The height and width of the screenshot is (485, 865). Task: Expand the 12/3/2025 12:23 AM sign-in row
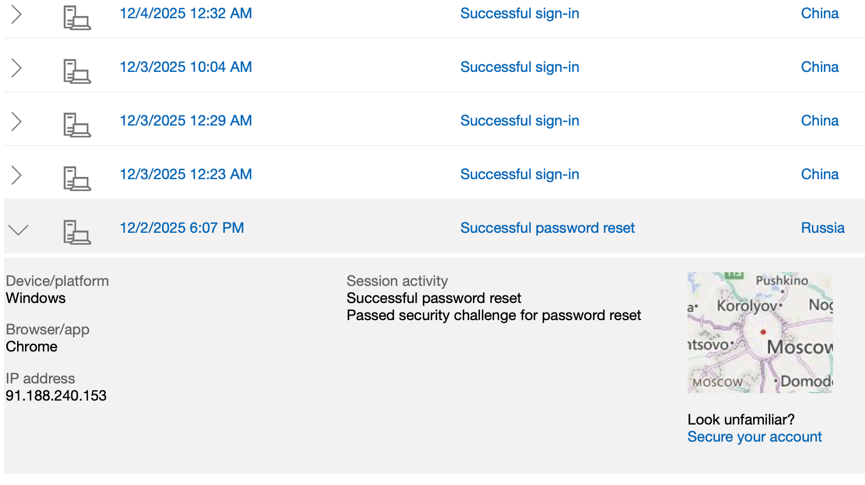(x=17, y=175)
